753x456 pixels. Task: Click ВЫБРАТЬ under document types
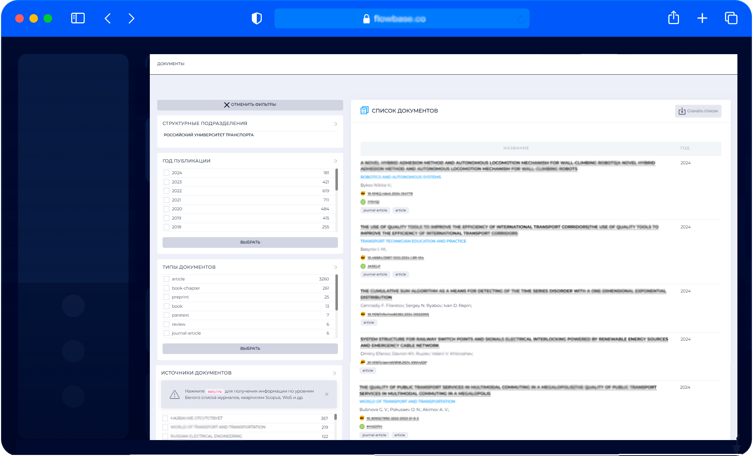tap(250, 348)
